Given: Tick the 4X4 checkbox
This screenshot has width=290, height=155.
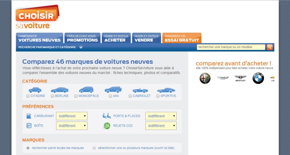Looking at the screenshot, I should pos(110,96).
